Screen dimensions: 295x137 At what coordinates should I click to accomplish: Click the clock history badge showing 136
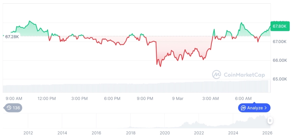[x=13, y=108]
